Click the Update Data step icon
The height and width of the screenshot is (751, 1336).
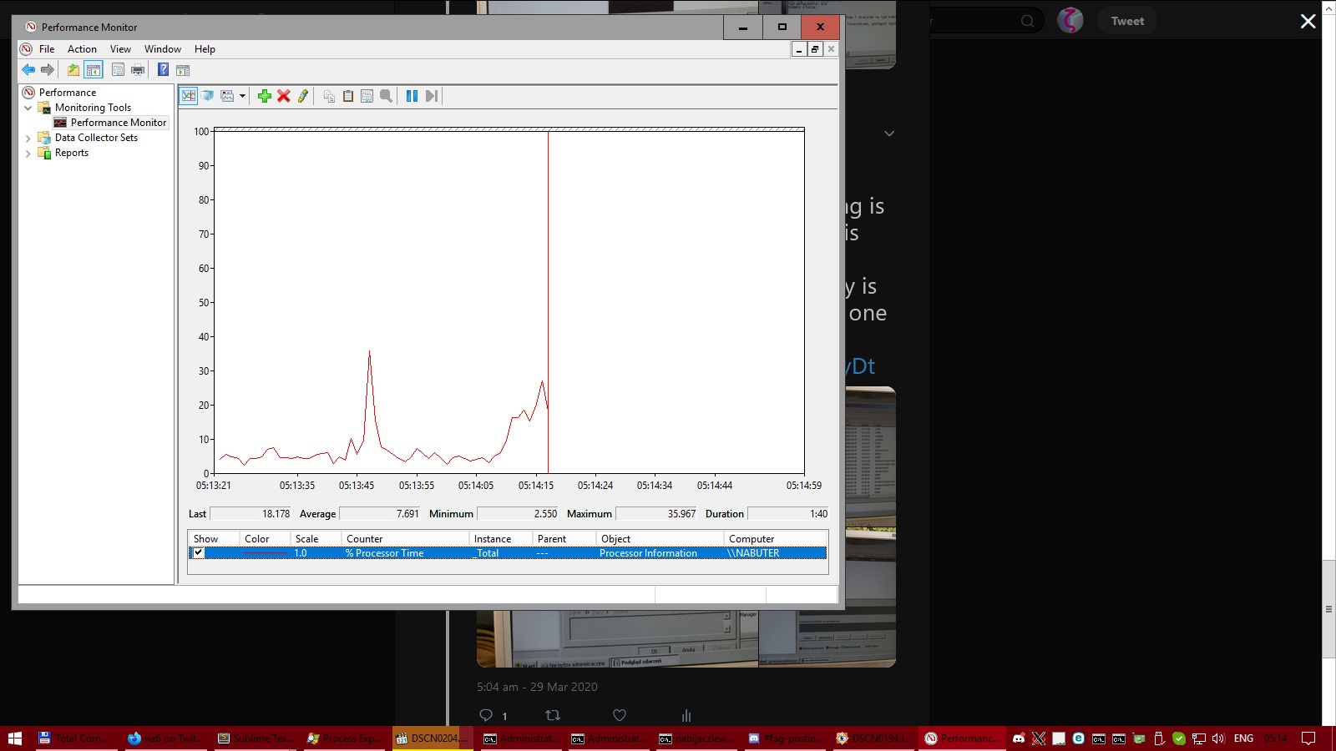point(431,96)
